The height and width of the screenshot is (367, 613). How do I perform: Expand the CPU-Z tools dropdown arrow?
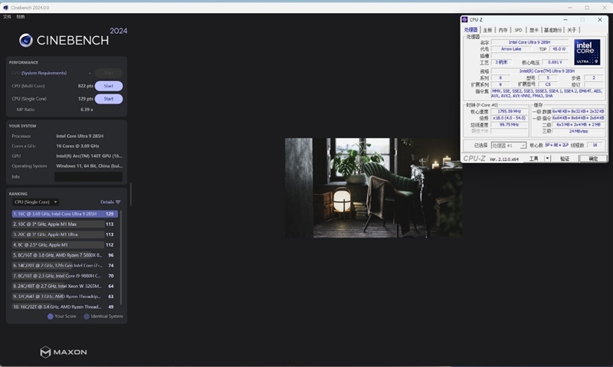[547, 159]
